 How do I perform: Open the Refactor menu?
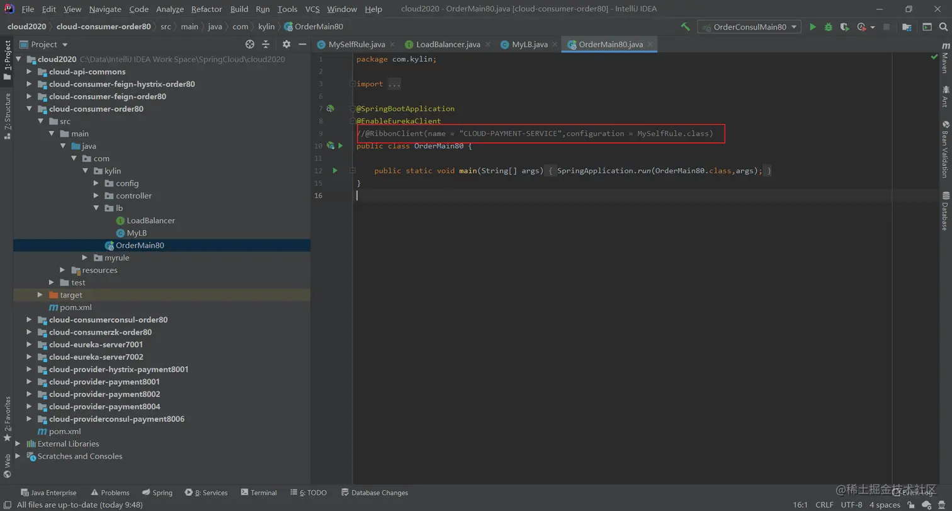(207, 9)
